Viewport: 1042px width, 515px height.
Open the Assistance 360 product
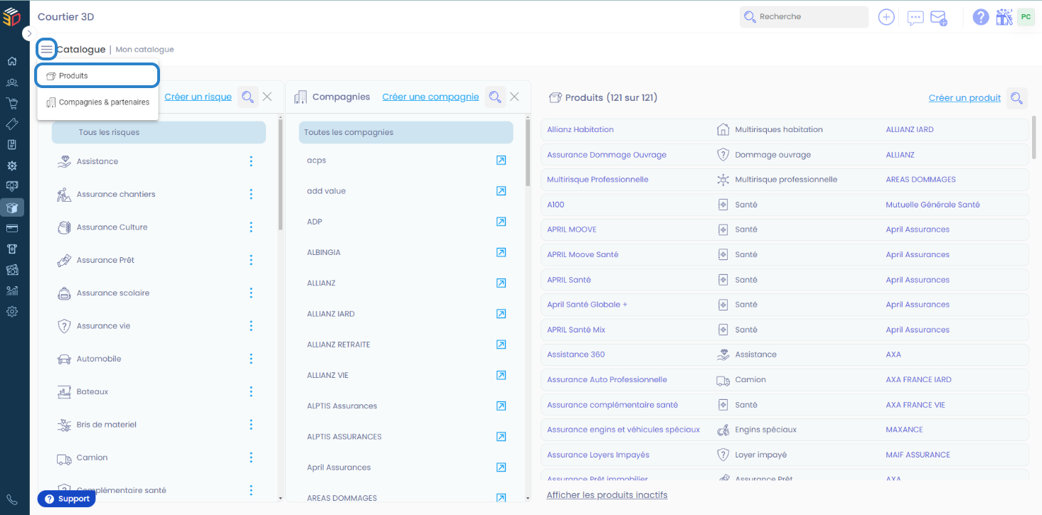click(576, 354)
